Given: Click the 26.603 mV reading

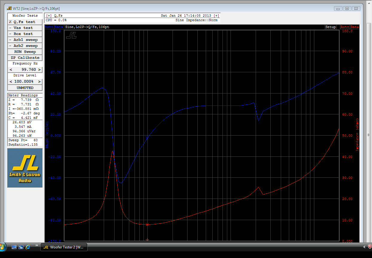Looking at the screenshot, I should click(x=22, y=122).
